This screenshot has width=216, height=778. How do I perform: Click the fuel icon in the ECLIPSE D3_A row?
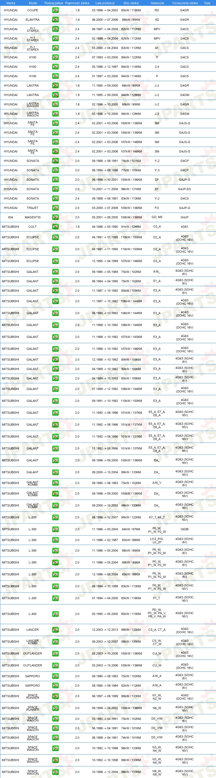click(56, 261)
